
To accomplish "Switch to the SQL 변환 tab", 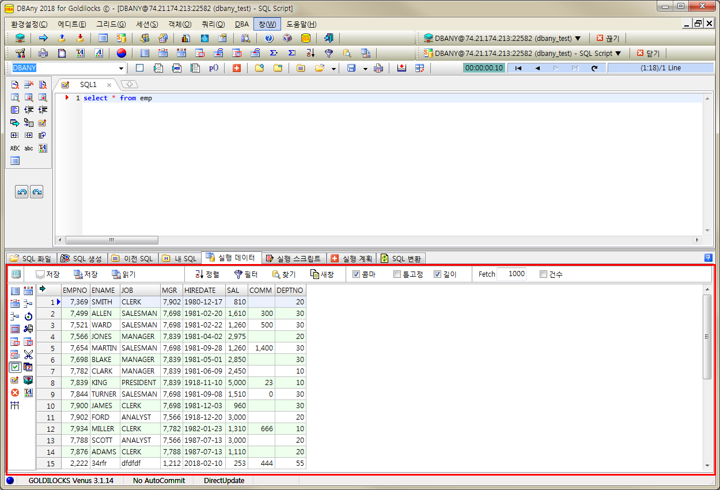I will (401, 259).
